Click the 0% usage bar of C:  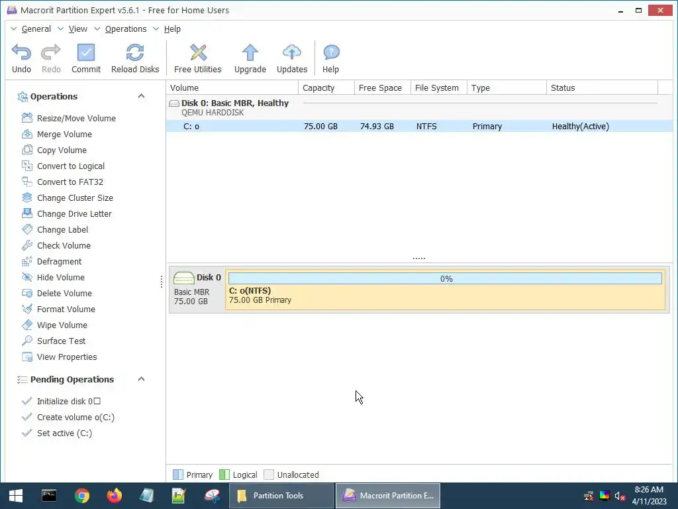coord(445,278)
